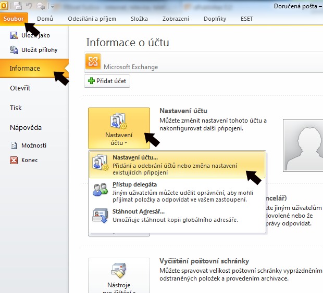
Task: Choose Nastavení účtu... from the dropdown menu
Action: coord(177,165)
